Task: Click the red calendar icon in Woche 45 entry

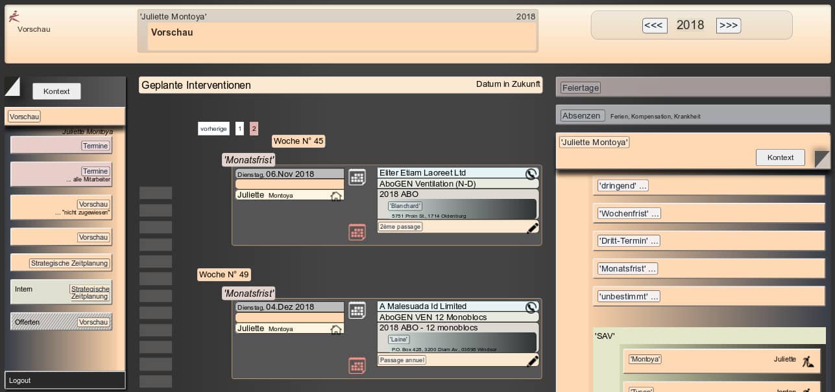Action: click(x=357, y=232)
